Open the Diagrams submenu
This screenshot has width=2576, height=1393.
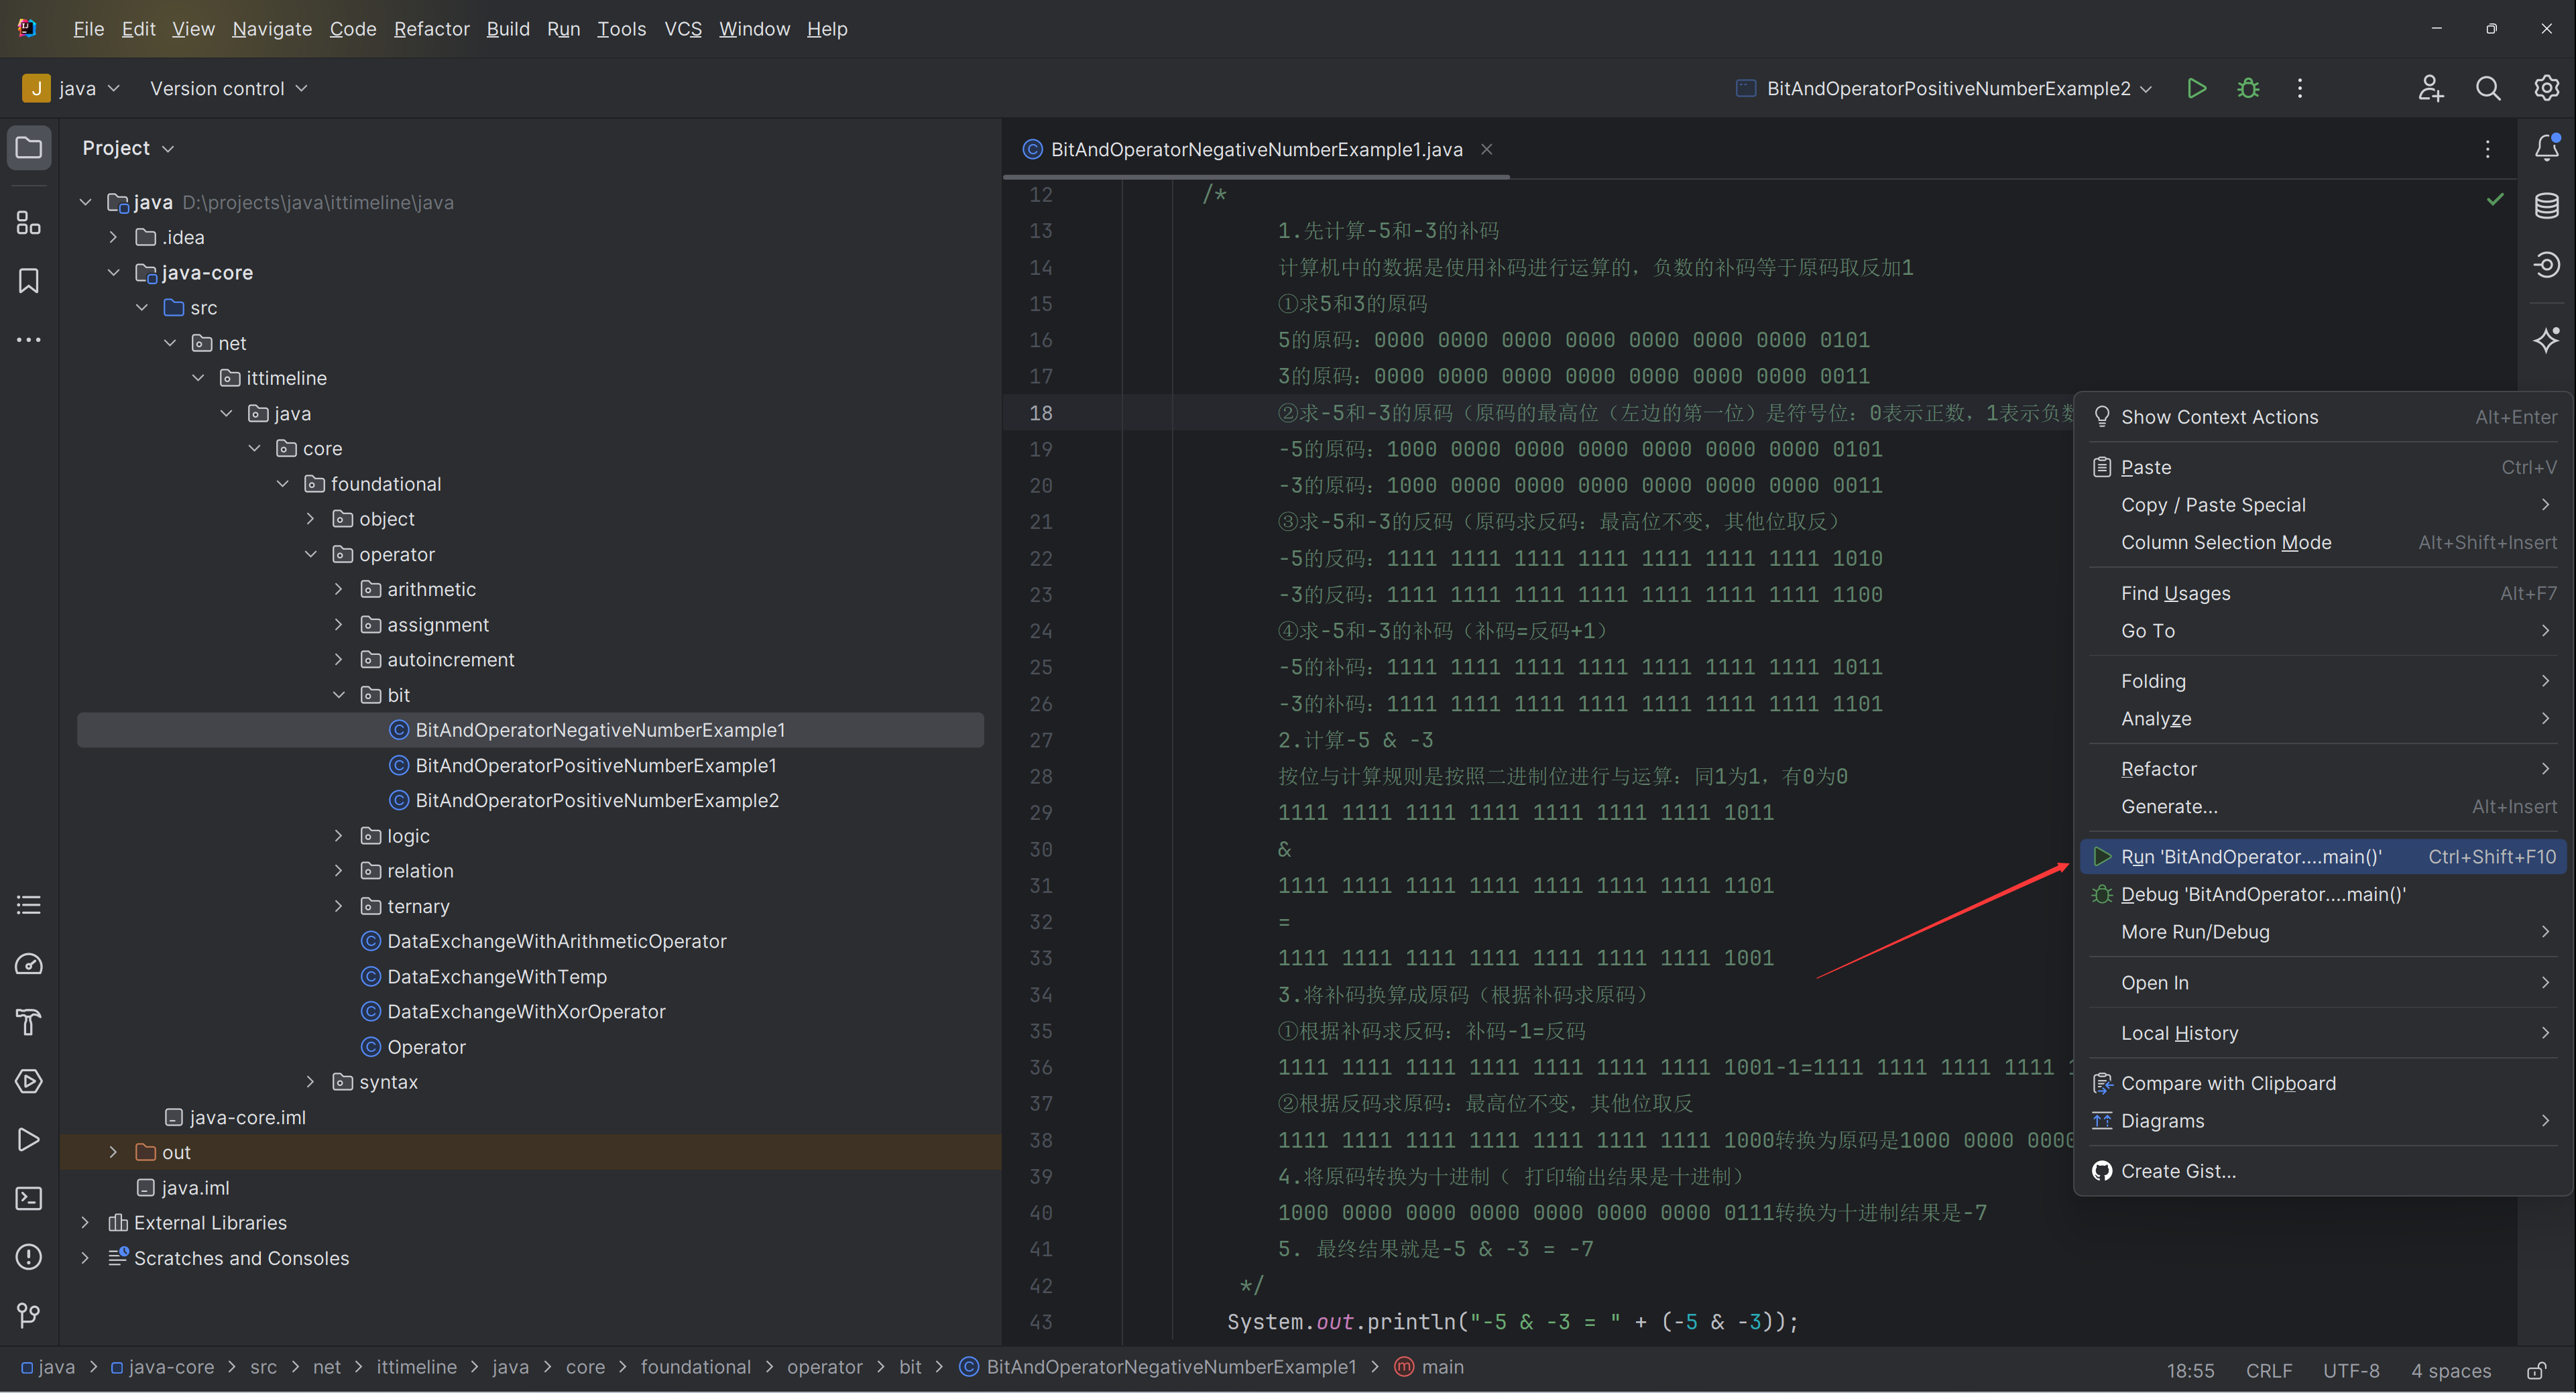point(2323,1122)
